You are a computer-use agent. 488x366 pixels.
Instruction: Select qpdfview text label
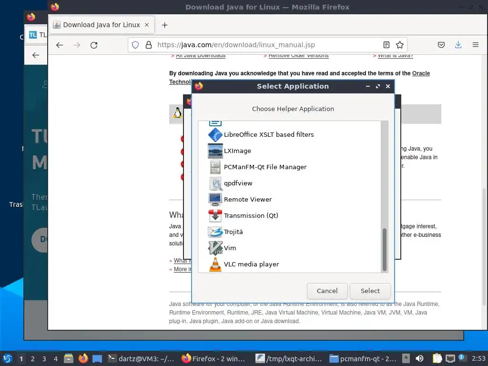click(x=238, y=183)
